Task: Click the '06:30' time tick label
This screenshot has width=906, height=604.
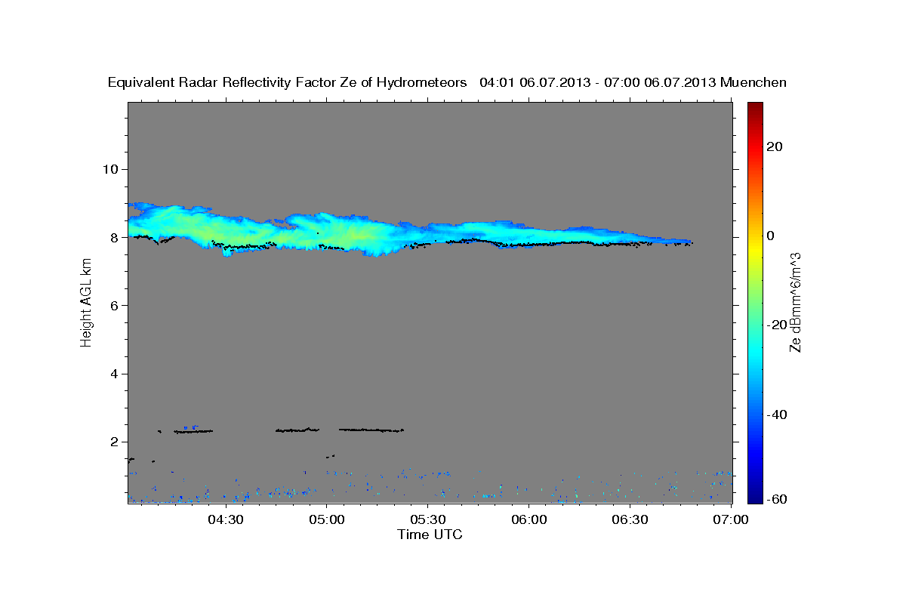Action: point(630,519)
